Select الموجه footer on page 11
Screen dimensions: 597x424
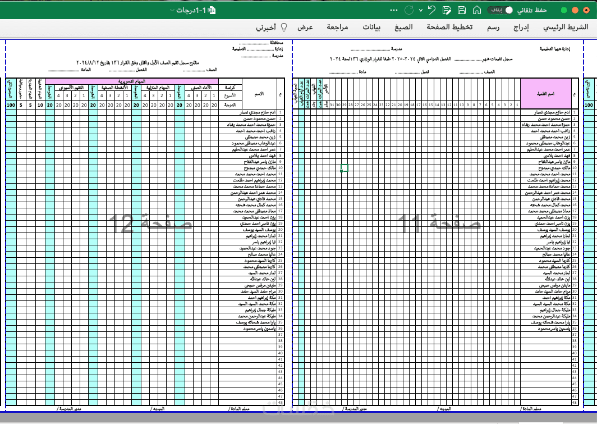point(444,409)
